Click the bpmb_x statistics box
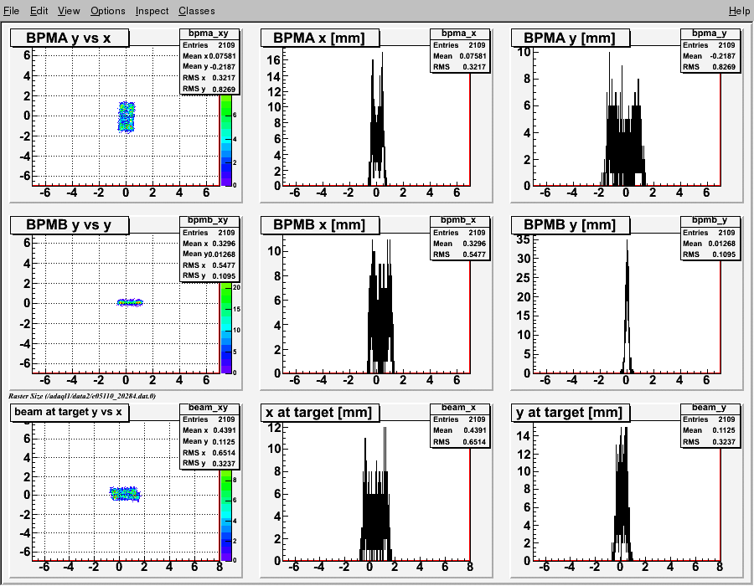 click(460, 238)
